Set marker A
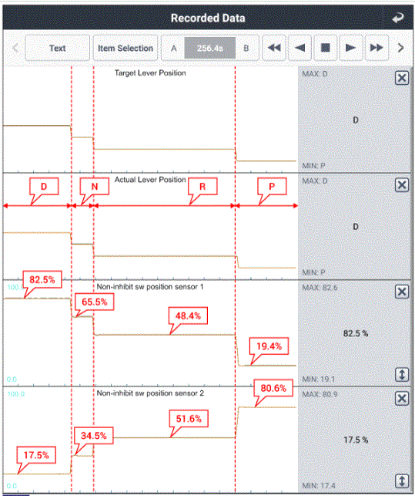Image resolution: width=415 pixels, height=496 pixels. pyautogui.click(x=173, y=49)
